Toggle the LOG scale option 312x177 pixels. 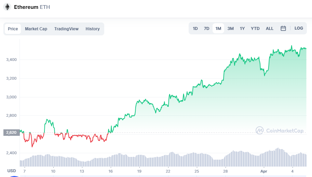point(299,28)
